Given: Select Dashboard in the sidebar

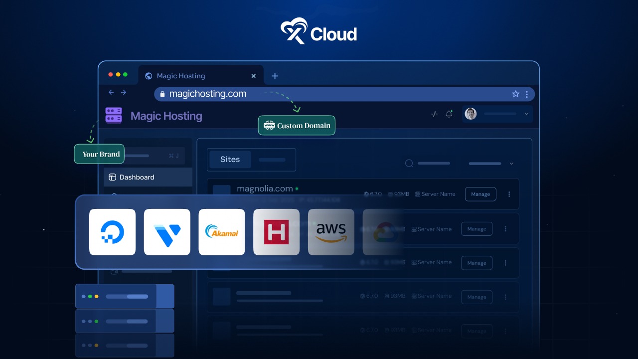Looking at the screenshot, I should [x=137, y=177].
